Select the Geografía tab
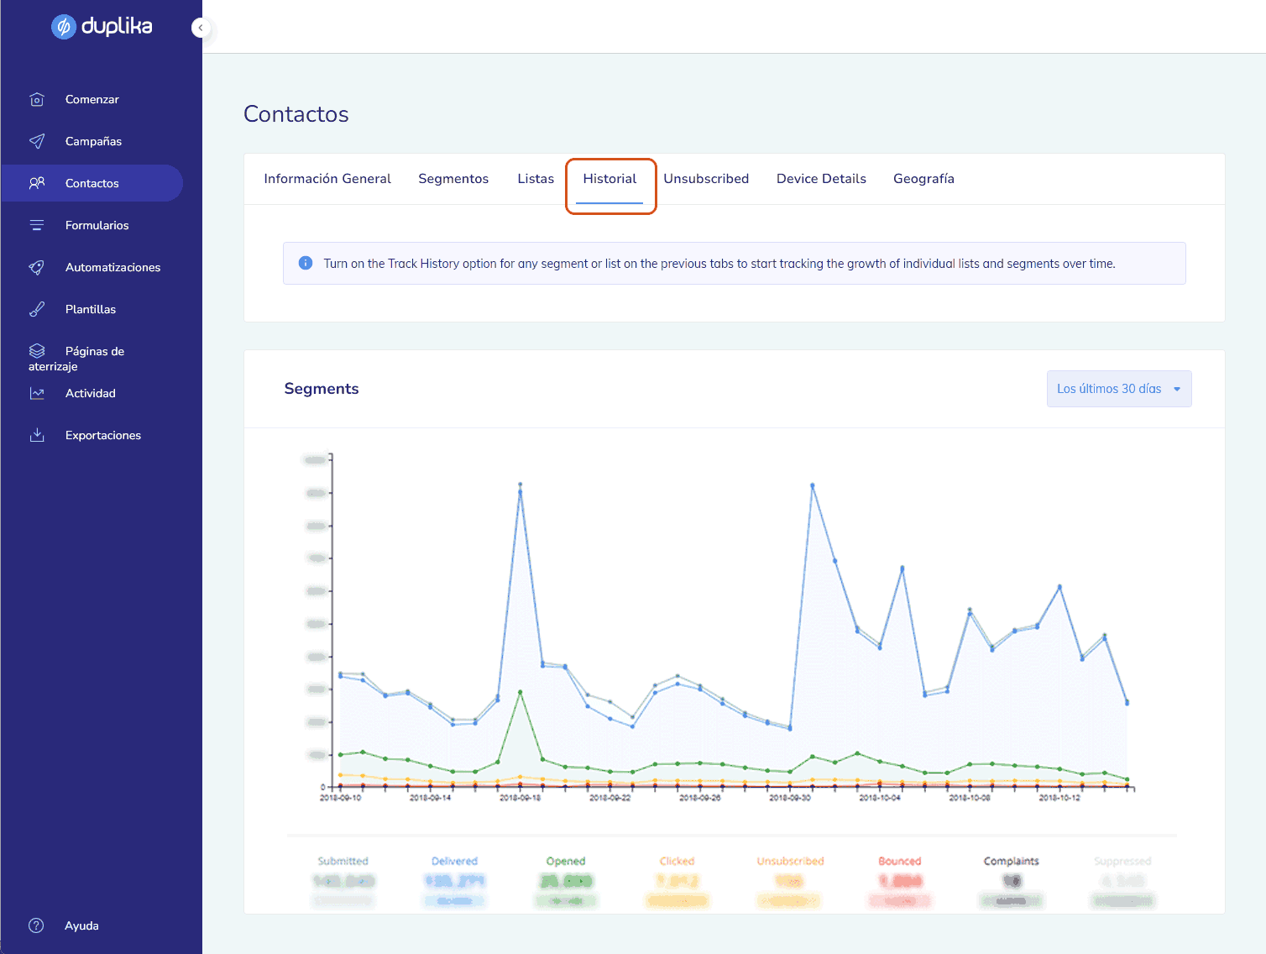This screenshot has width=1266, height=954. point(923,179)
